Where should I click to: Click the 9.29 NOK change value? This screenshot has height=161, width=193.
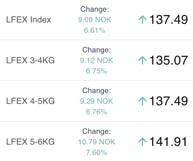click(x=96, y=101)
